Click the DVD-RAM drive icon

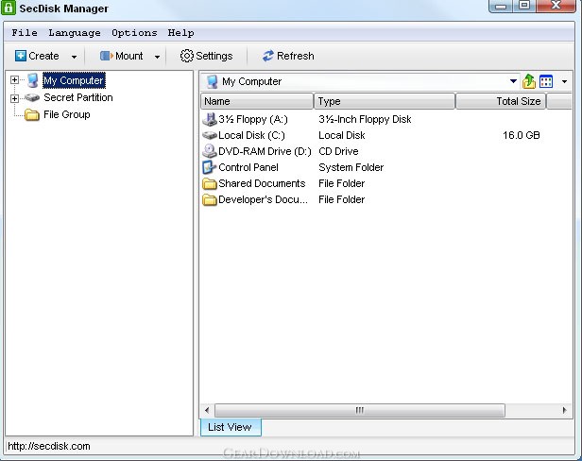tap(210, 151)
